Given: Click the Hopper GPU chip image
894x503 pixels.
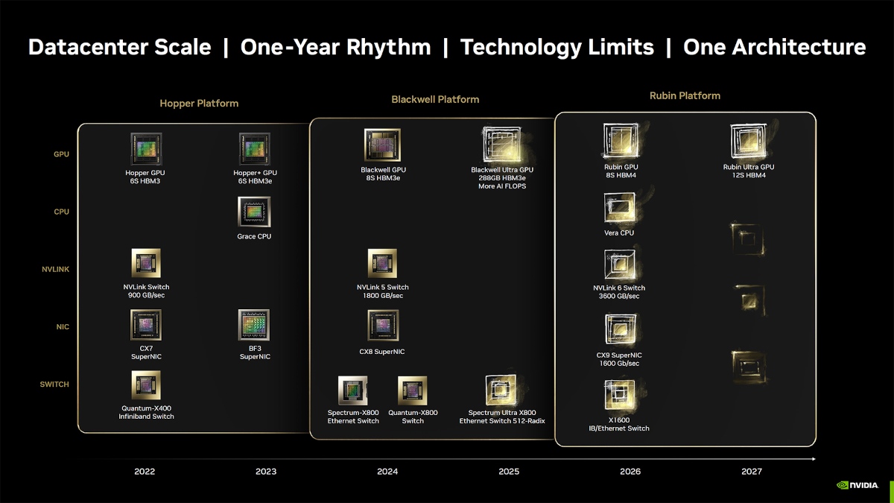Looking at the screenshot, I should (146, 149).
